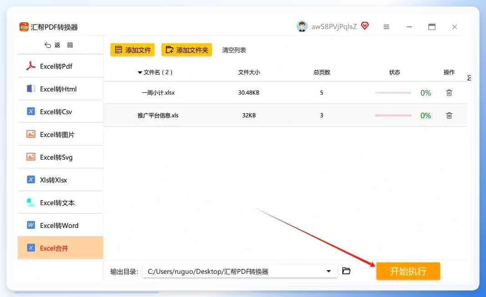Switch to Excel转Csv mode

[x=60, y=111]
